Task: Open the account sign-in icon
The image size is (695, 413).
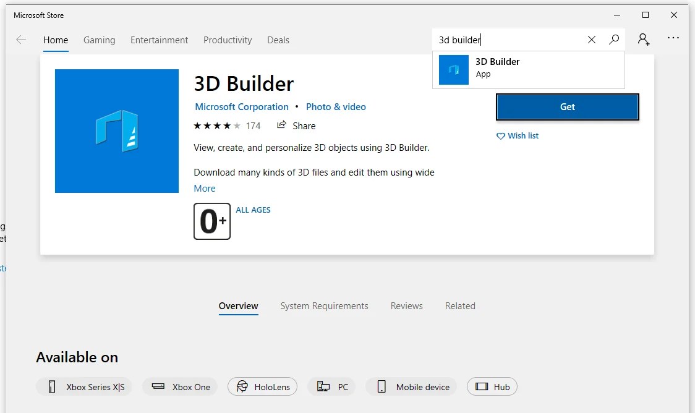Action: pyautogui.click(x=644, y=40)
